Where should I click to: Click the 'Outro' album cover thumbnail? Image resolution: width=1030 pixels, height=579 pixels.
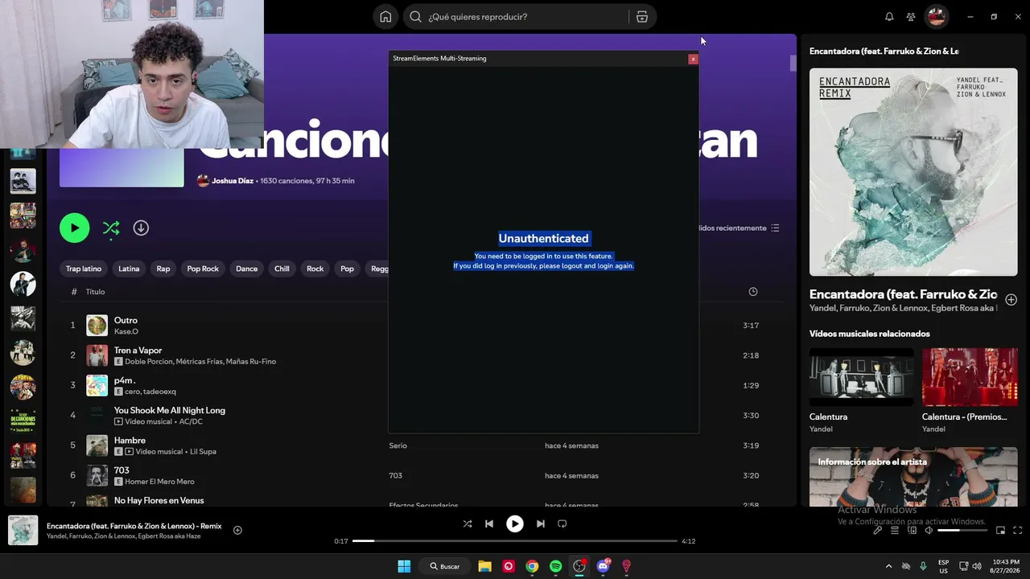(97, 325)
